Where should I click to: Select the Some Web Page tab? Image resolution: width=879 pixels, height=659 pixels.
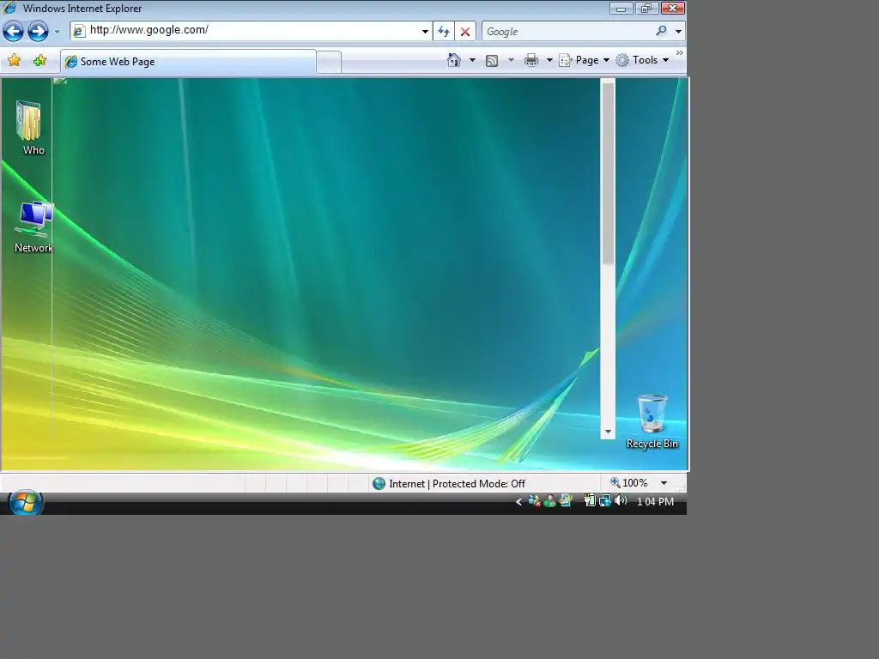(188, 62)
